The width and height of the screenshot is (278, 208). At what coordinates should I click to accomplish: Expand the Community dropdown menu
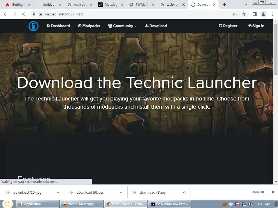tap(122, 26)
